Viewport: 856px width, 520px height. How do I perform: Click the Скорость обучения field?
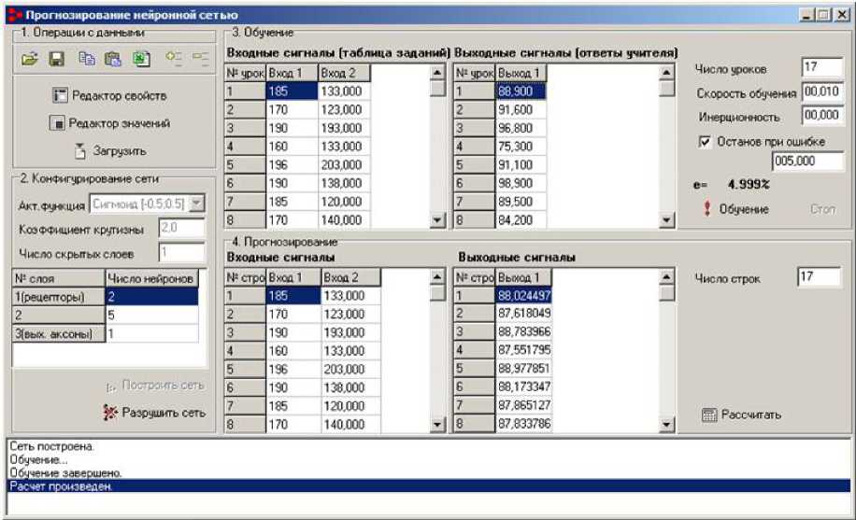(x=822, y=91)
